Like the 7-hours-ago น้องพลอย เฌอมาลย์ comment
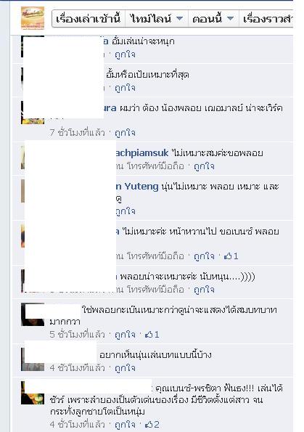 [x=125, y=133]
